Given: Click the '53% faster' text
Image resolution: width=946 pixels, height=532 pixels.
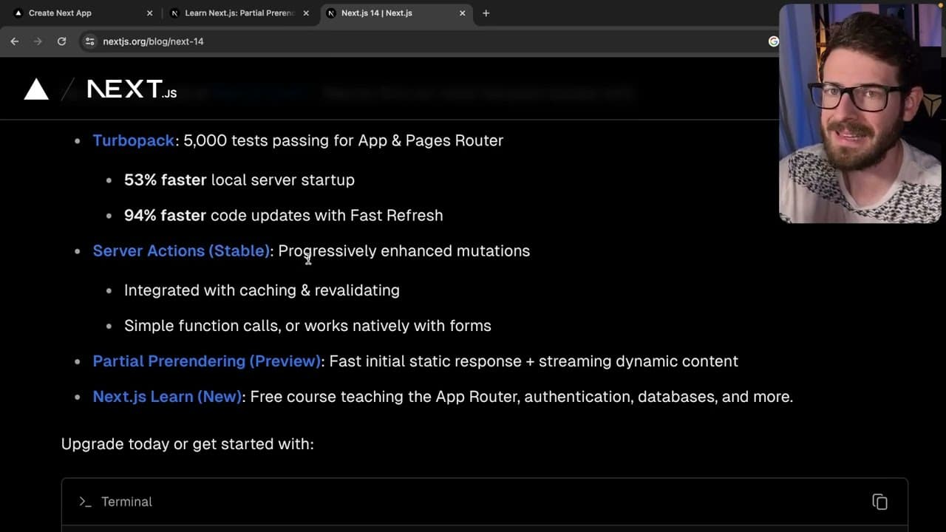Looking at the screenshot, I should [x=166, y=180].
